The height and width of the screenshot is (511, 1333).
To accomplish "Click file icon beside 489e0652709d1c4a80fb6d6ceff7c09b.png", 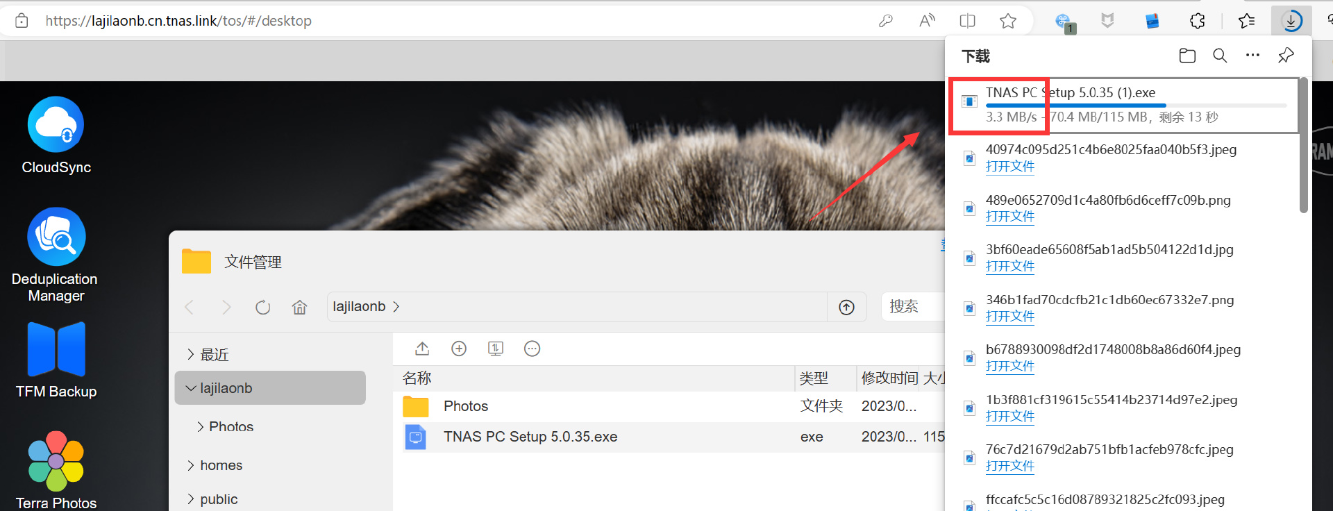I will point(969,208).
